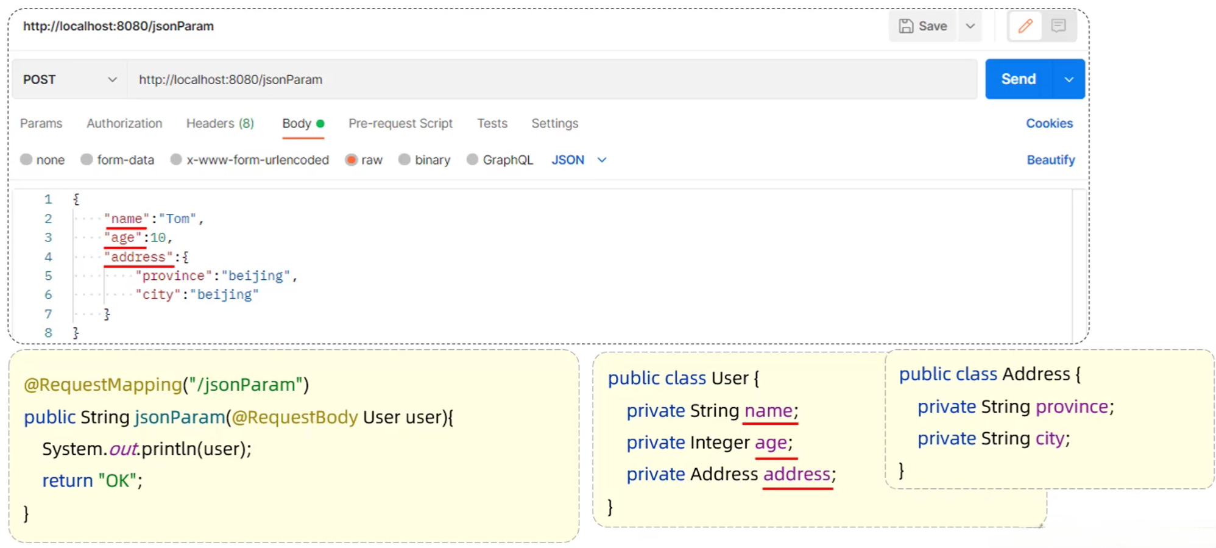Open the Cookies link
1216x548 pixels.
[1049, 124]
